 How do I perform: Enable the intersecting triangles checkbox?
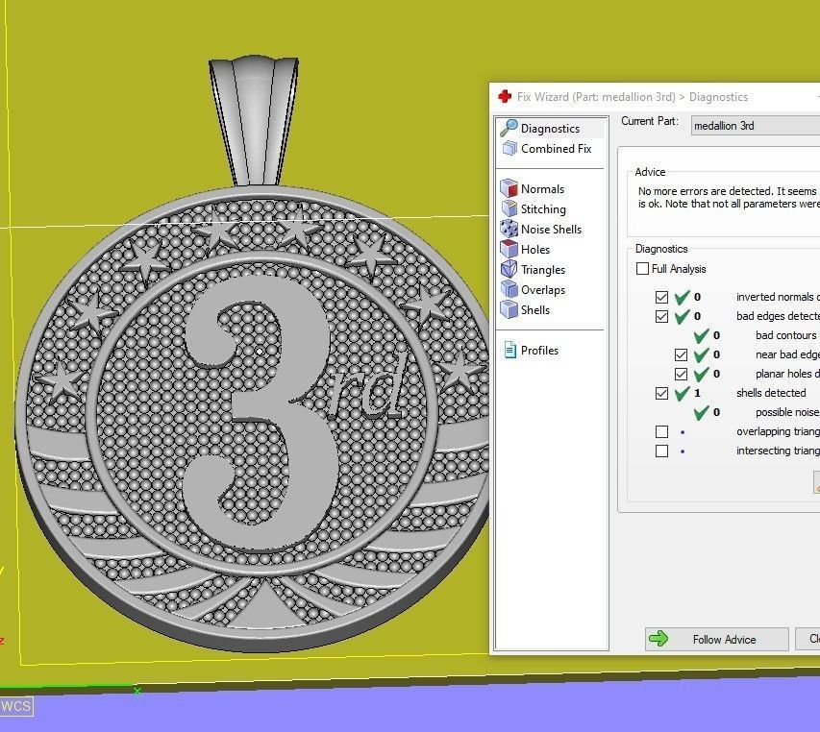pos(661,451)
